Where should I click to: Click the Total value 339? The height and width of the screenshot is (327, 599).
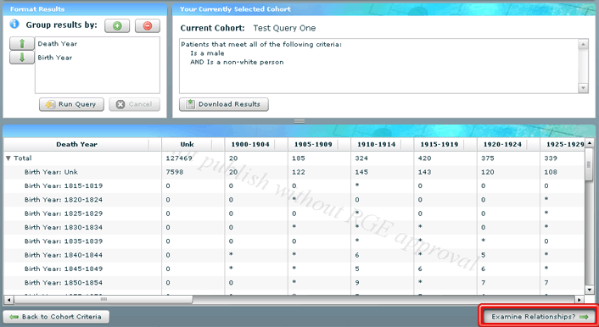pyautogui.click(x=551, y=158)
